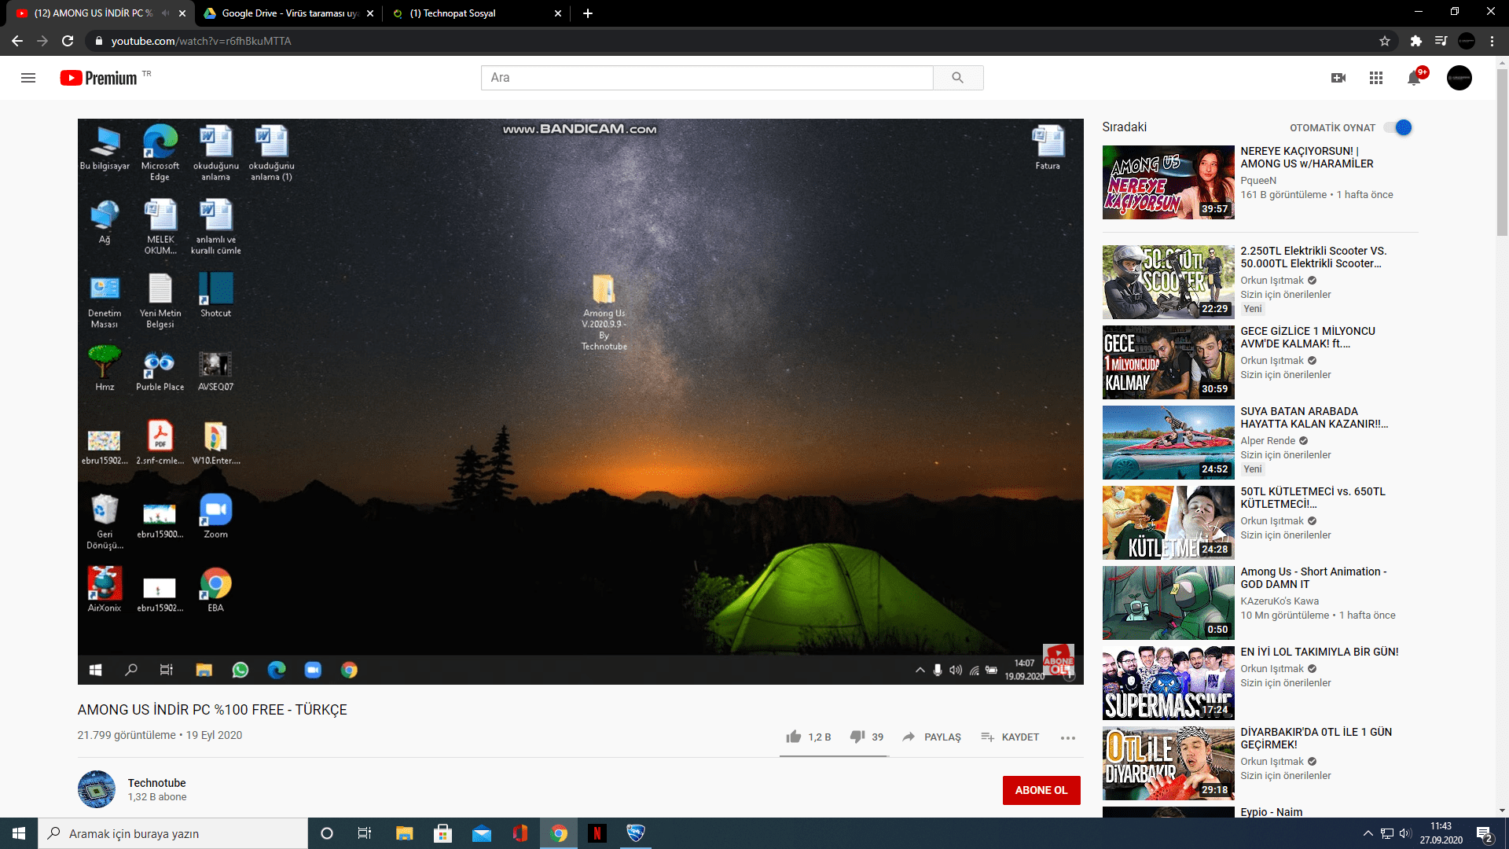The height and width of the screenshot is (849, 1509).
Task: Open the account avatar menu
Action: [1459, 78]
